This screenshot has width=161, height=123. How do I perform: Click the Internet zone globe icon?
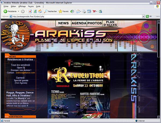(137, 121)
